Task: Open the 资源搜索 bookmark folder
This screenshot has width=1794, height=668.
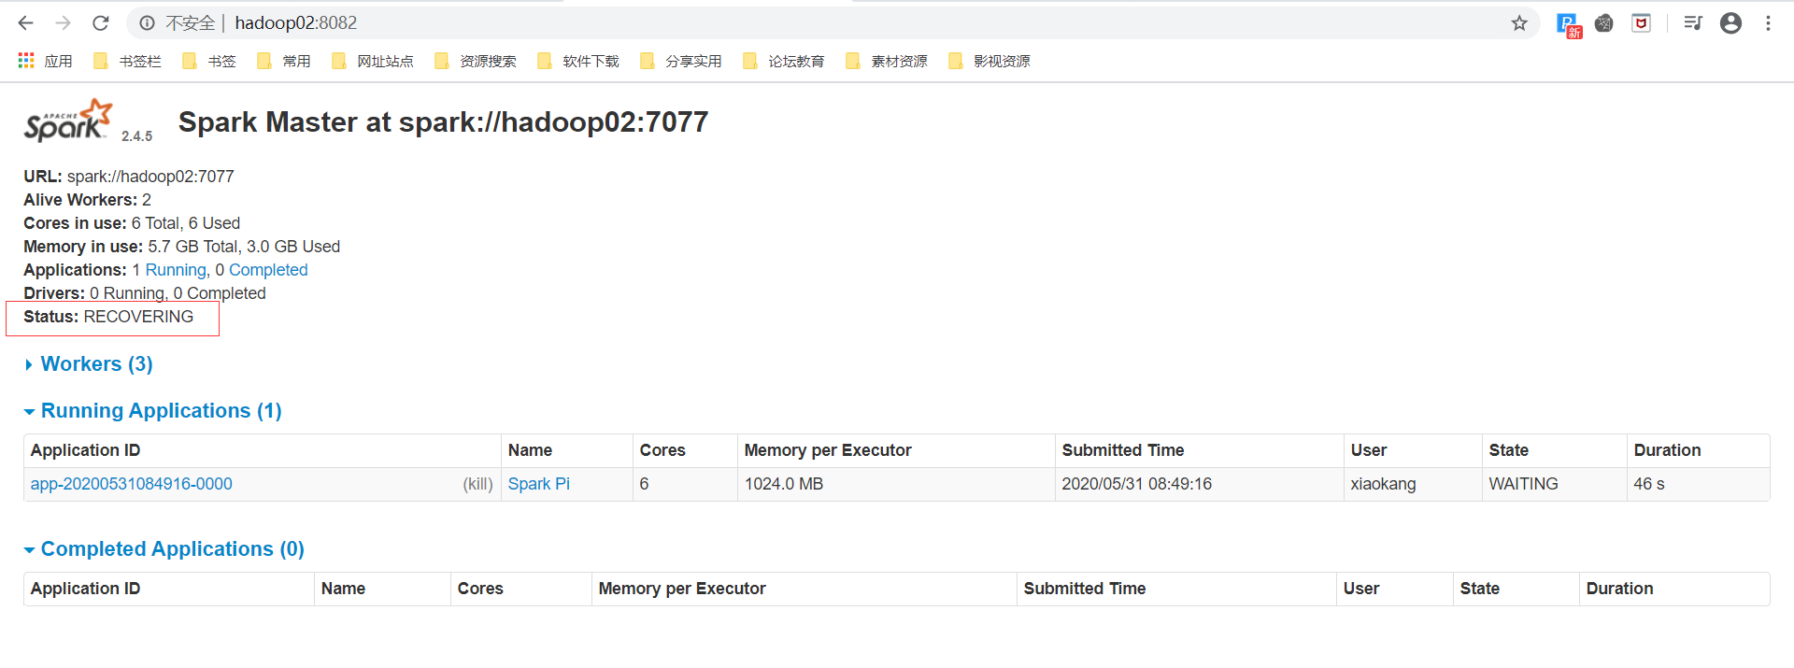Action: pos(476,61)
